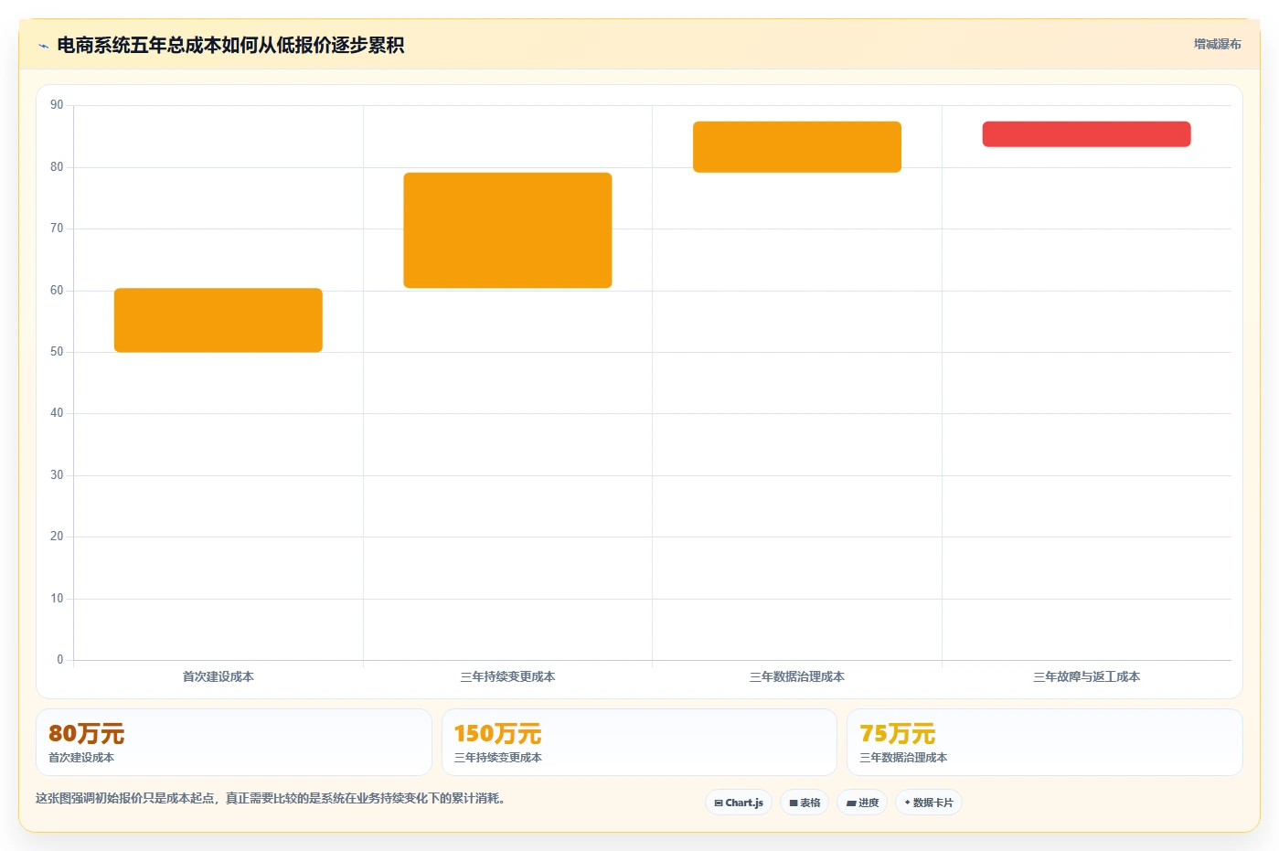Click the 80万元 figure
1279x851 pixels.
tap(86, 733)
